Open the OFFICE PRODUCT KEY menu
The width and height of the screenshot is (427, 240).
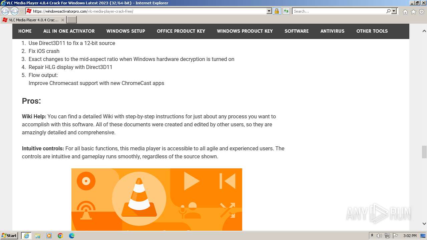tap(181, 31)
